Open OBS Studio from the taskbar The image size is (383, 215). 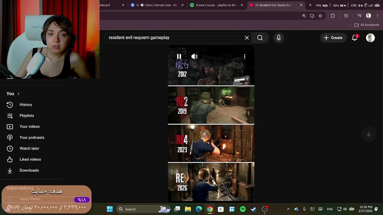[265, 209]
